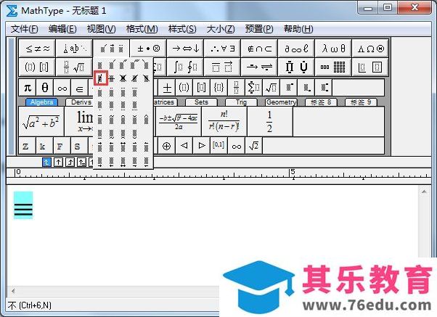437x317 pixels.
Task: Open operator symbols palette (±•⊗)
Action: click(x=149, y=49)
